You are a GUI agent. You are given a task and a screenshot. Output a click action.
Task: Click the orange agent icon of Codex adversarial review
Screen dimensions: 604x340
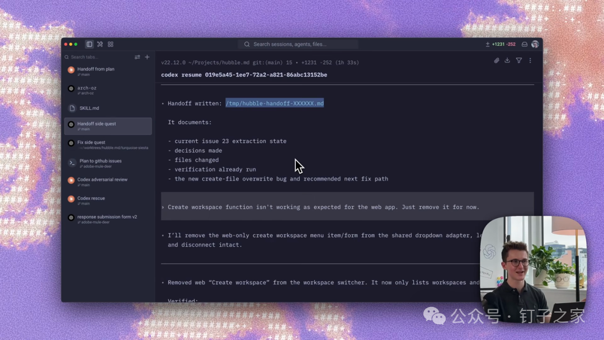(x=71, y=180)
